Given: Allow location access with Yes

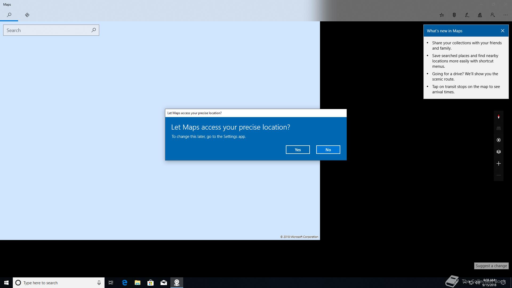Looking at the screenshot, I should [x=298, y=150].
